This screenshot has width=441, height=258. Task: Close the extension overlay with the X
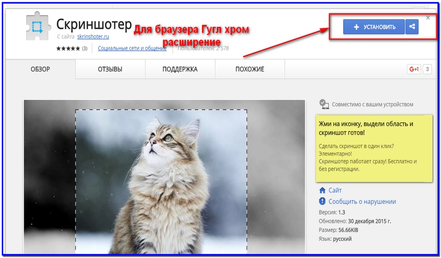click(x=428, y=18)
